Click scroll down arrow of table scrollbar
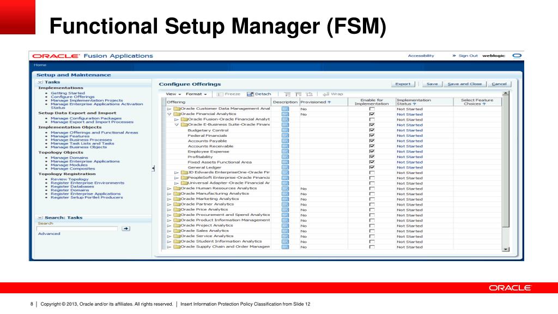 click(506, 249)
